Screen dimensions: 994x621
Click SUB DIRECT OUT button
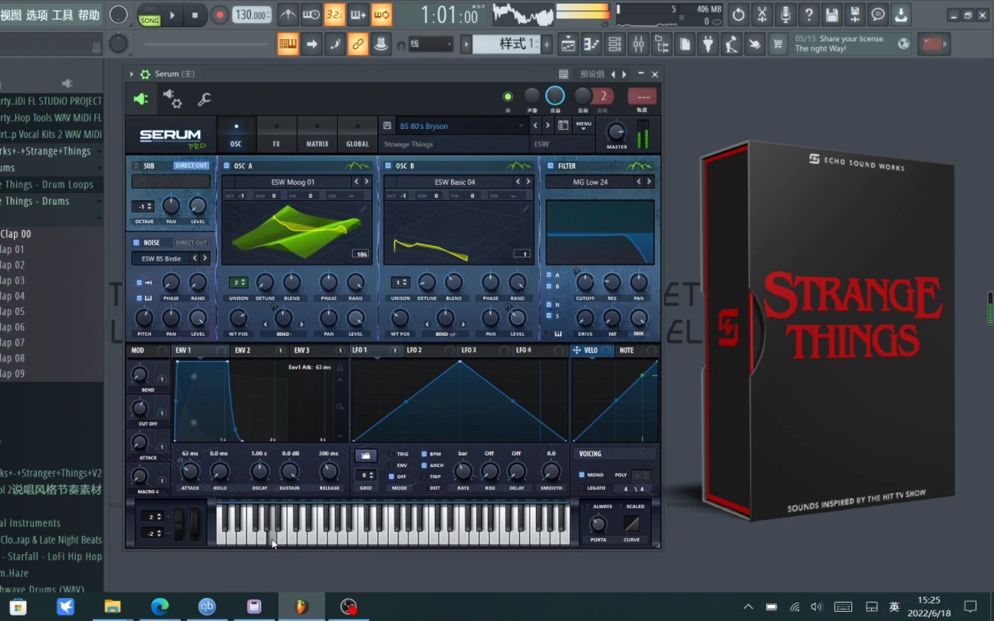click(191, 166)
